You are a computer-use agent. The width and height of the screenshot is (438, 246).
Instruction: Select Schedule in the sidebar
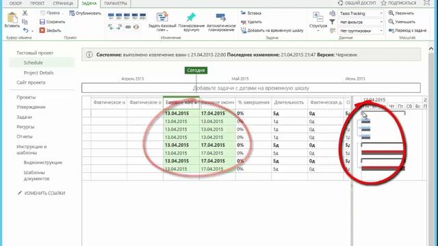pyautogui.click(x=34, y=62)
